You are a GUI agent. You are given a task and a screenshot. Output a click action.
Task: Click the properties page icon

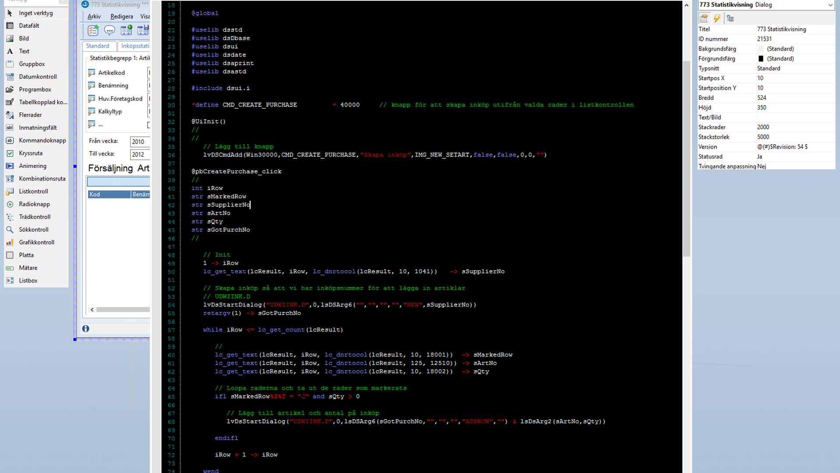(x=703, y=18)
